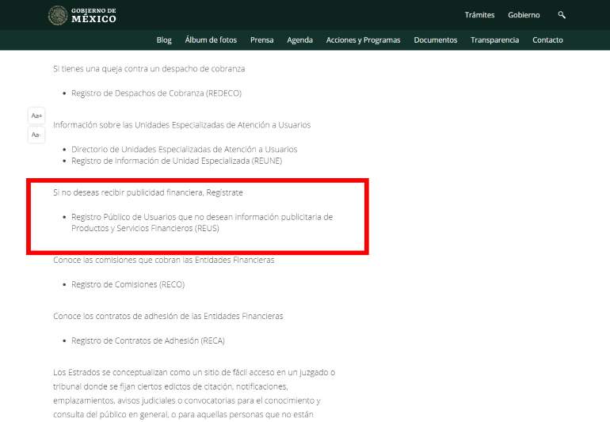Open Gobierno in the top bar
The image size is (610, 422).
tap(524, 15)
